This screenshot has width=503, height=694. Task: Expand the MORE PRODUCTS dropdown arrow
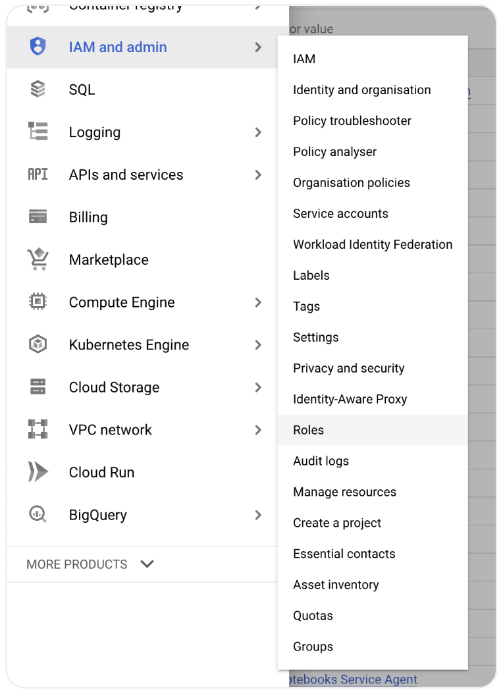[147, 564]
